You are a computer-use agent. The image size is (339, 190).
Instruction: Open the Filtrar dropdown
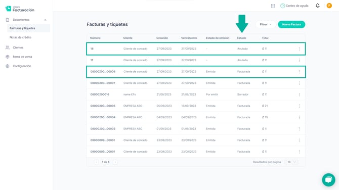pos(266,24)
